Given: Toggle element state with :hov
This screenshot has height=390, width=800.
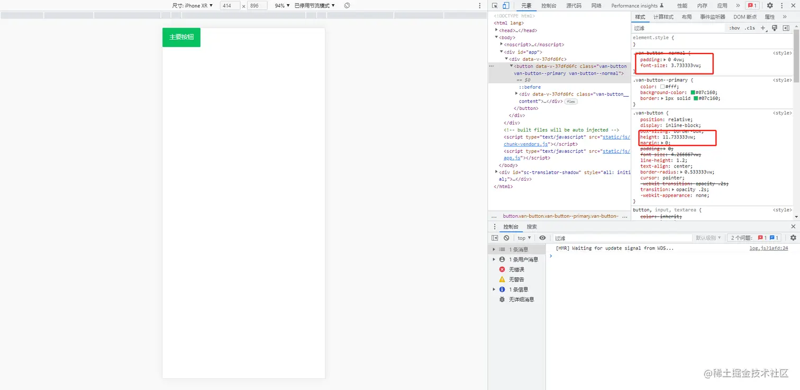Looking at the screenshot, I should [x=735, y=27].
